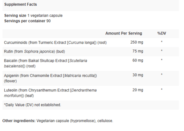Click the 20 mg amount value
Viewport: 184px width, 131px height.
click(138, 90)
